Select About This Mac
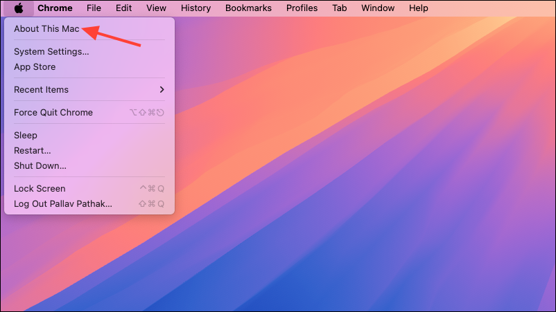The width and height of the screenshot is (556, 312). pos(89,28)
